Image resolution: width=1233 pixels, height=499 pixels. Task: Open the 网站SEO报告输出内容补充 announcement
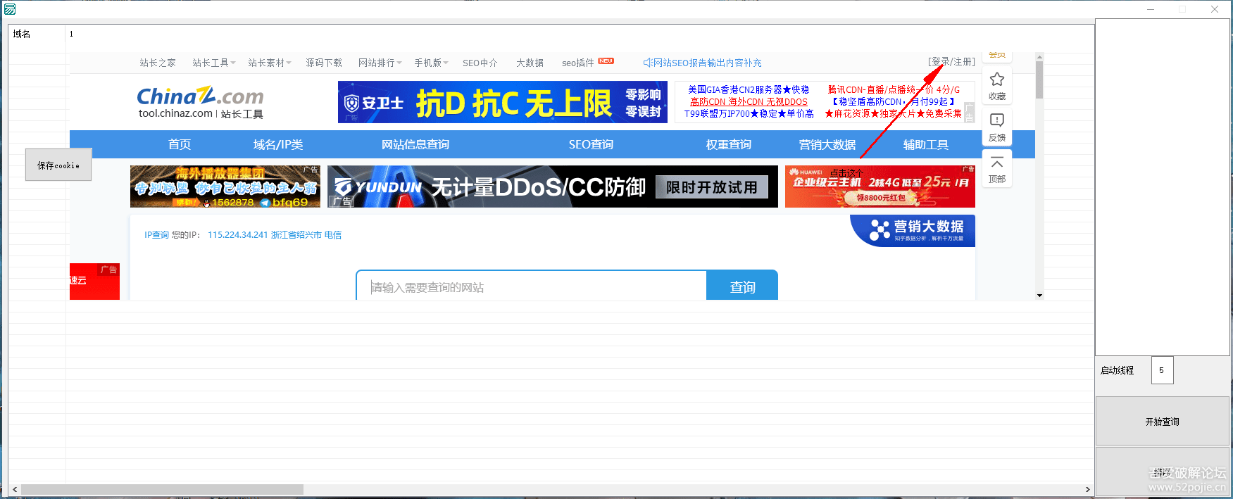[702, 63]
